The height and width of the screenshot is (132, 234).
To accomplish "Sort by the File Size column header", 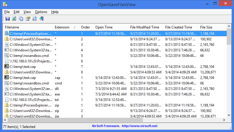I will [x=212, y=27].
